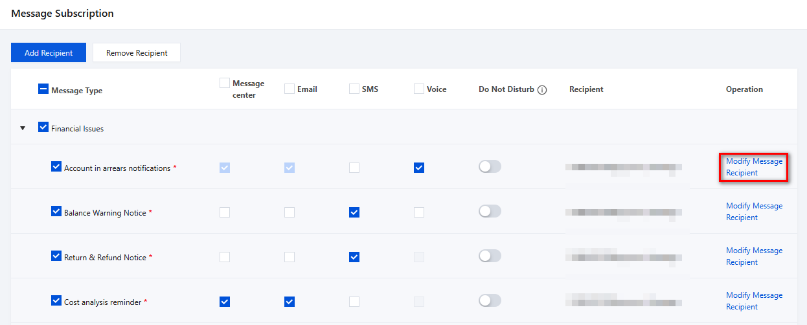Turn on Do Not Disturb for Cost analysis reminder

490,301
